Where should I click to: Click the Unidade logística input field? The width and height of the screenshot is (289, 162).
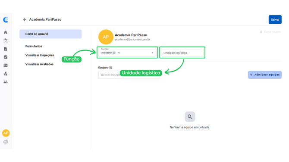point(182,53)
